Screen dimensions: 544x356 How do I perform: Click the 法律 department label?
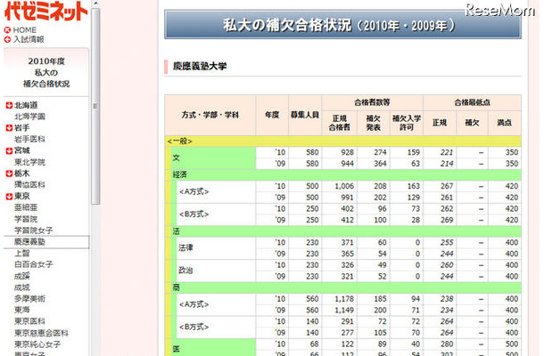pos(185,247)
